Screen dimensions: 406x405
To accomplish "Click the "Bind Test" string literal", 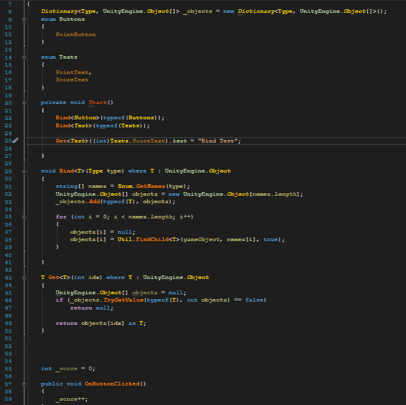I will point(218,141).
